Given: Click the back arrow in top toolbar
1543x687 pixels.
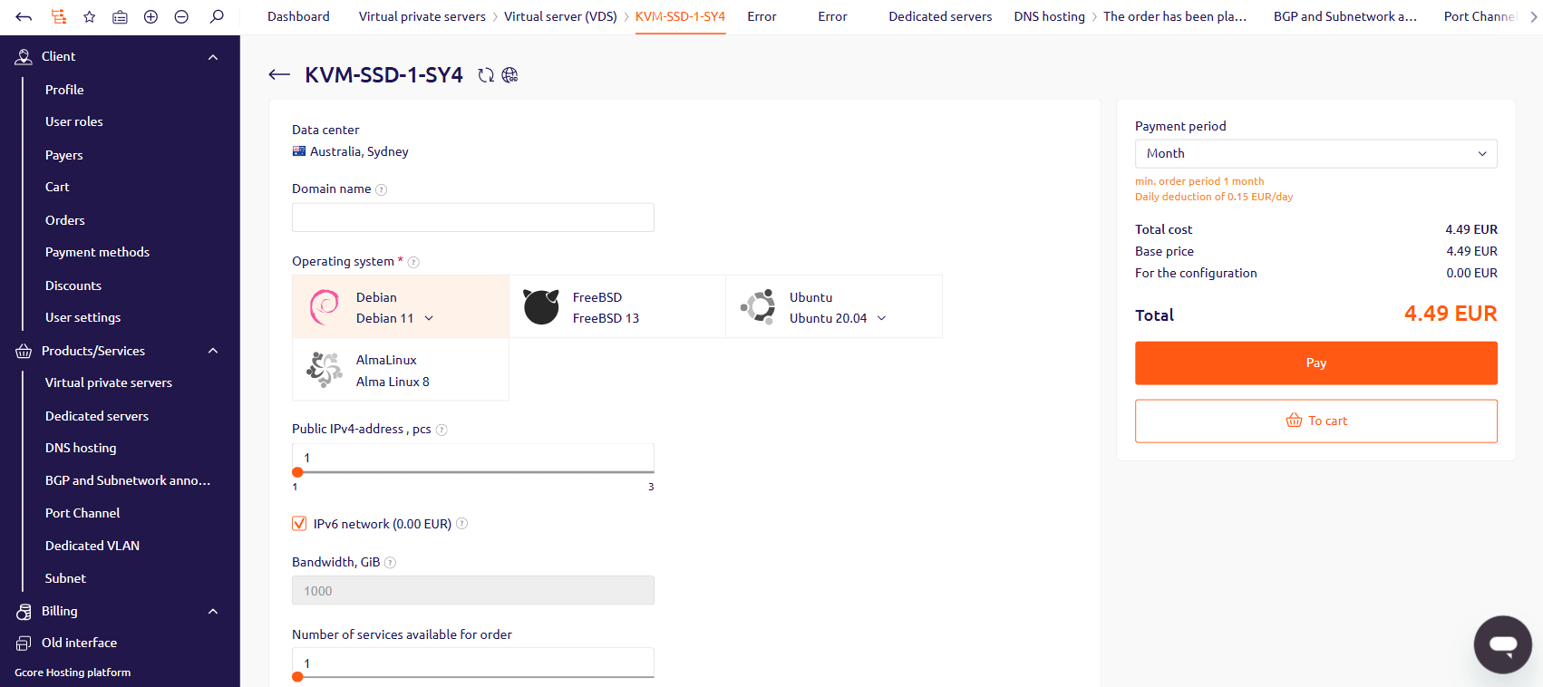Looking at the screenshot, I should click(24, 16).
